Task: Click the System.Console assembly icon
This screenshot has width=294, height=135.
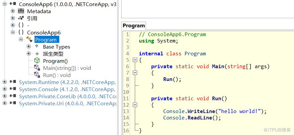Action: coord(13,89)
